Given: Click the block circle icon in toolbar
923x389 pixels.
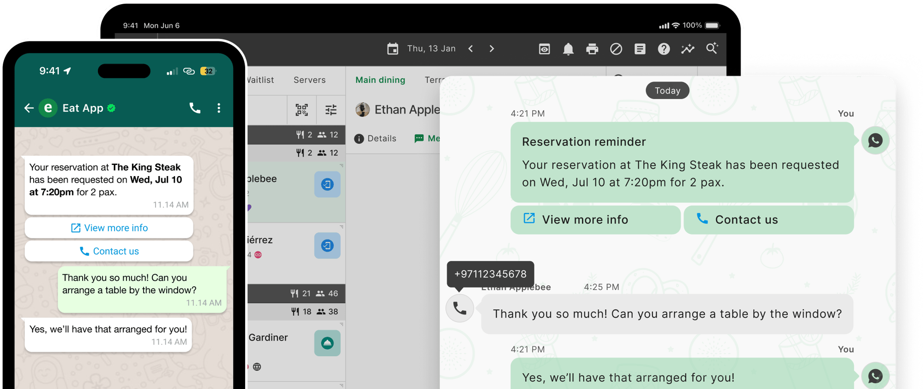Looking at the screenshot, I should (x=616, y=49).
